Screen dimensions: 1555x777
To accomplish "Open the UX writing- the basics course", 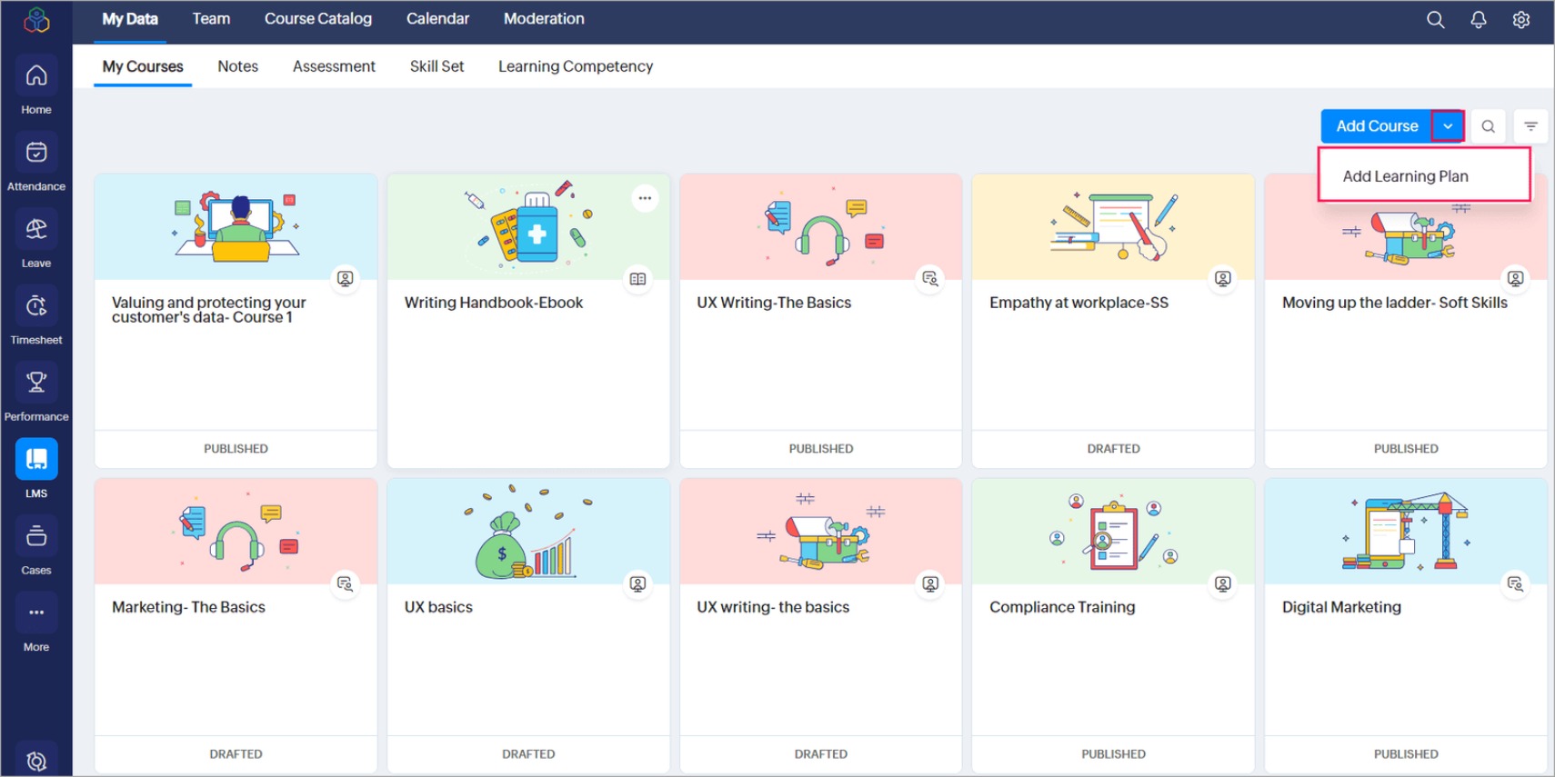I will click(773, 607).
